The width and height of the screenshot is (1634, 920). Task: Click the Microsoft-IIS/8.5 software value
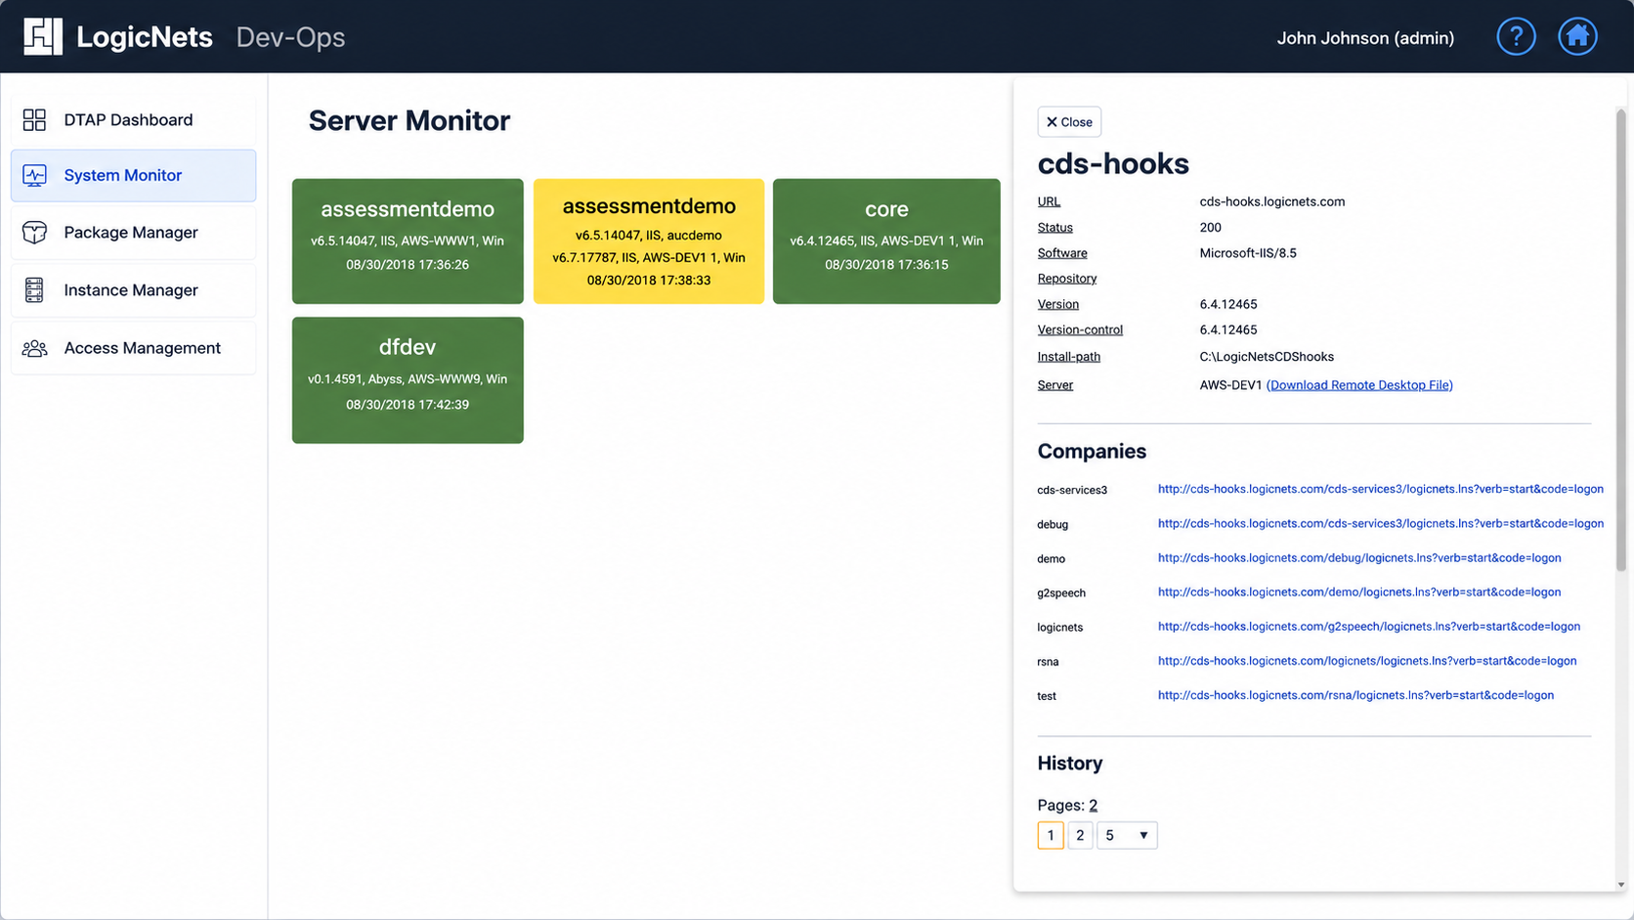point(1248,252)
